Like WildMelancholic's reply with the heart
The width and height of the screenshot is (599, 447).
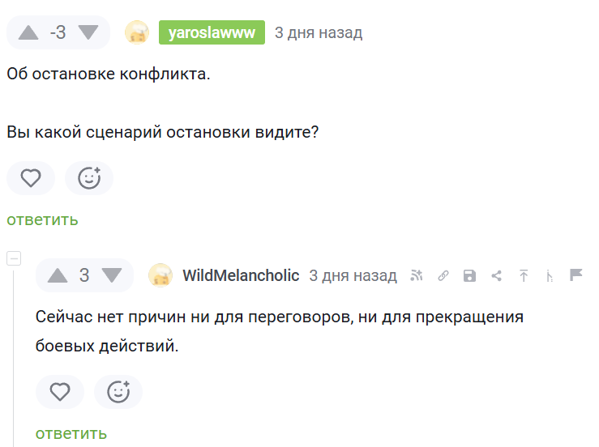pyautogui.click(x=60, y=392)
